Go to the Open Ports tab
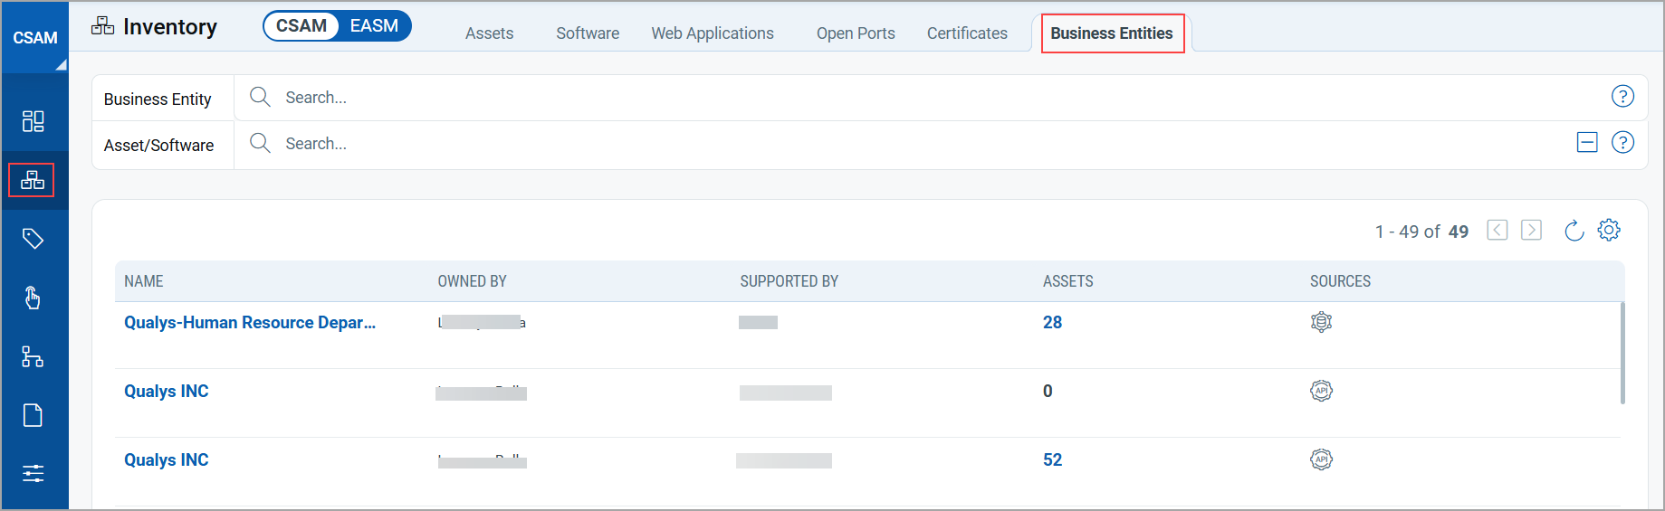1665x511 pixels. point(856,33)
